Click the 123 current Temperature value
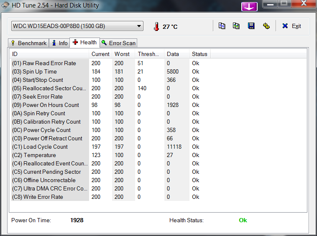 [96, 155]
